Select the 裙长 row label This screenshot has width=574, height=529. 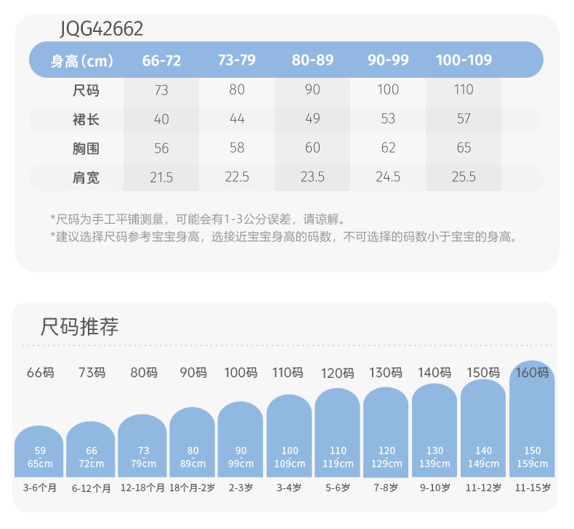(86, 119)
